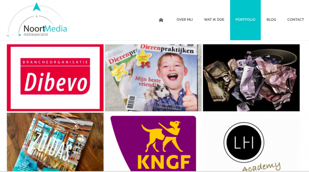Click the black LH circle emblem

[x=244, y=142]
